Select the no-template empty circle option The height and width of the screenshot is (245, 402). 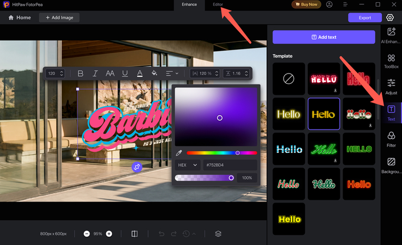[x=289, y=78]
